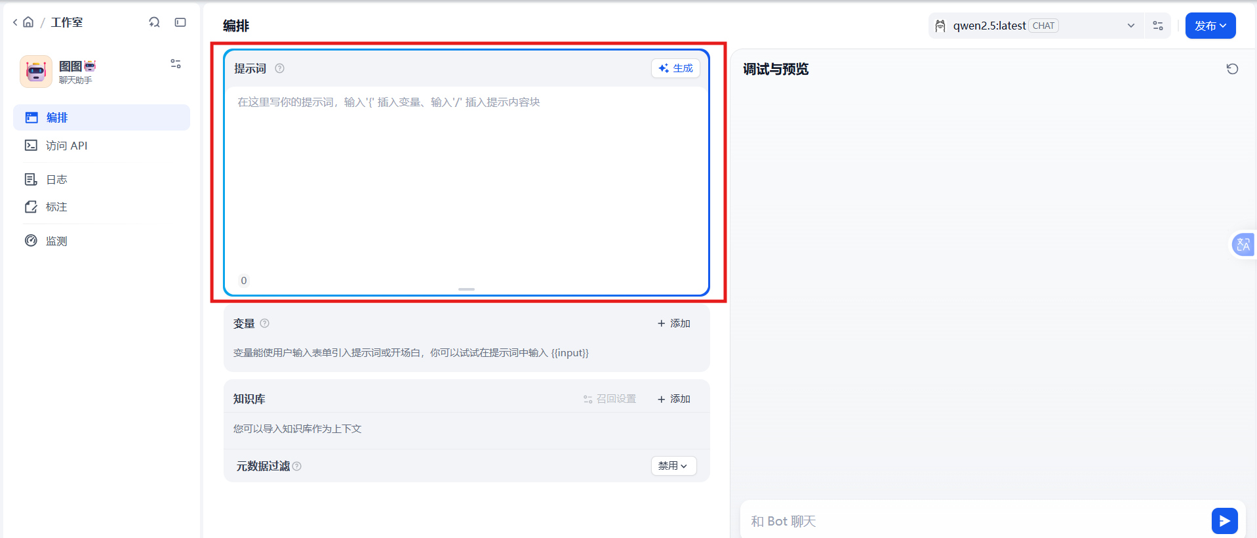1257x538 pixels.
Task: Click the help icon beside 变量
Action: pos(265,323)
